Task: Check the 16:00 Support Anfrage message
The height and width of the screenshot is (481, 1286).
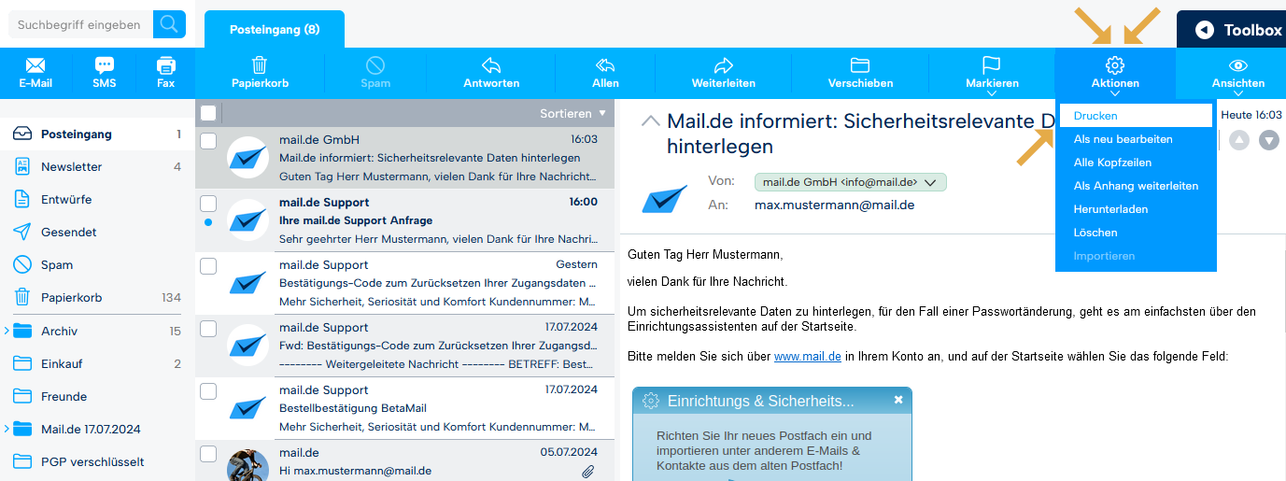Action: click(x=208, y=203)
